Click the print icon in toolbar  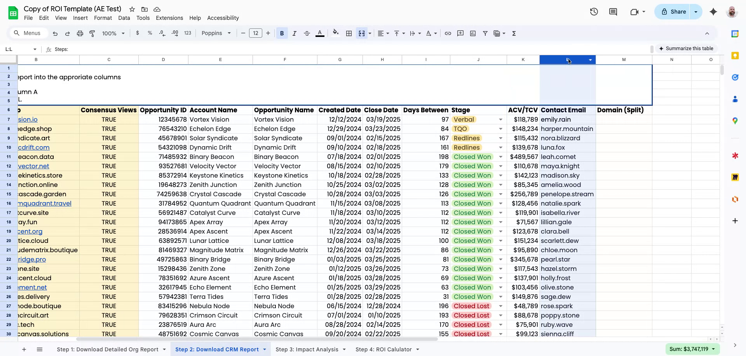tap(80, 33)
